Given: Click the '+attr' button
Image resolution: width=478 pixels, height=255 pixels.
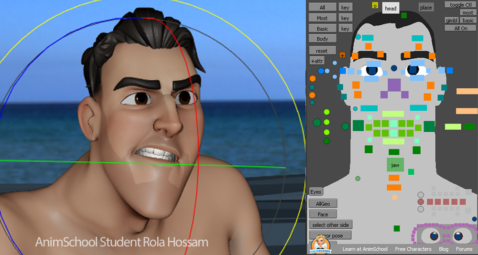Looking at the screenshot, I should pos(317,61).
